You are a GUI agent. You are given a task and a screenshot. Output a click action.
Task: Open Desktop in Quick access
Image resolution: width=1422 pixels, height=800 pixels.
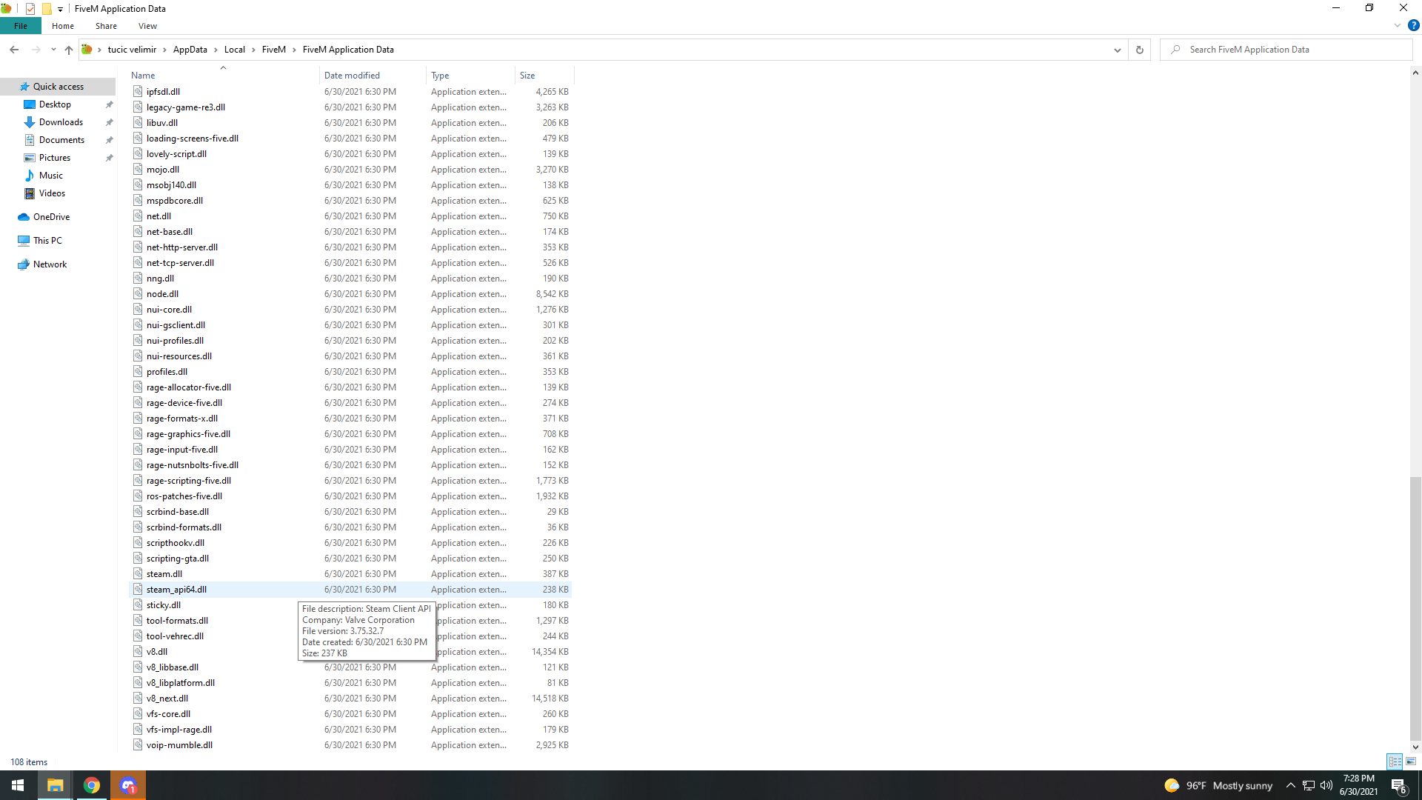55,104
